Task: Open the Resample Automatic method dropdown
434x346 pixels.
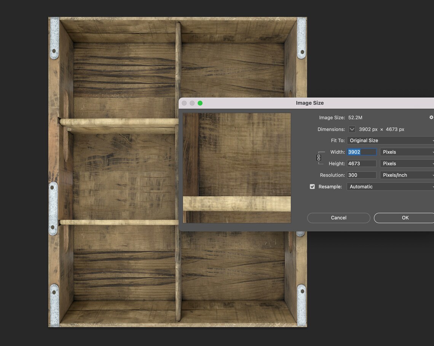Action: 390,187
